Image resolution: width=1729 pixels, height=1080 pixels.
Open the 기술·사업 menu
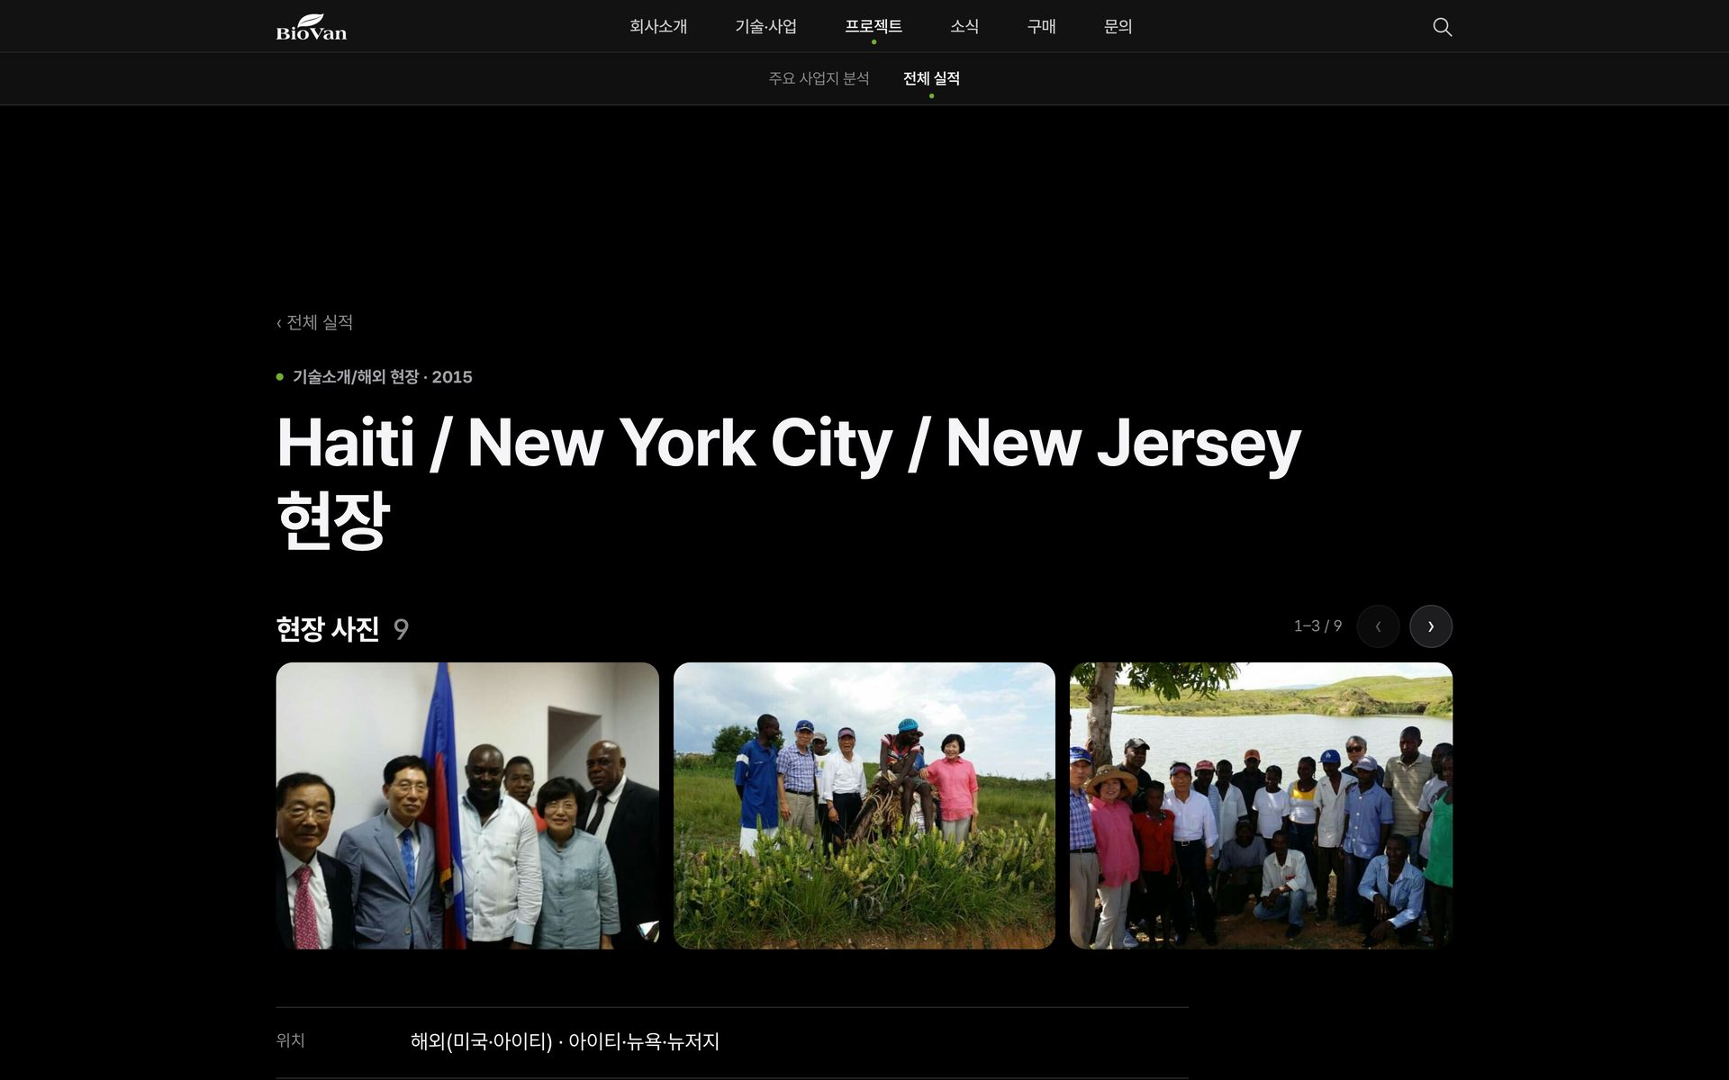(765, 26)
